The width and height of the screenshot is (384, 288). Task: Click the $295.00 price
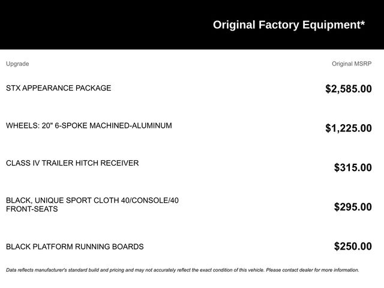pyautogui.click(x=352, y=207)
